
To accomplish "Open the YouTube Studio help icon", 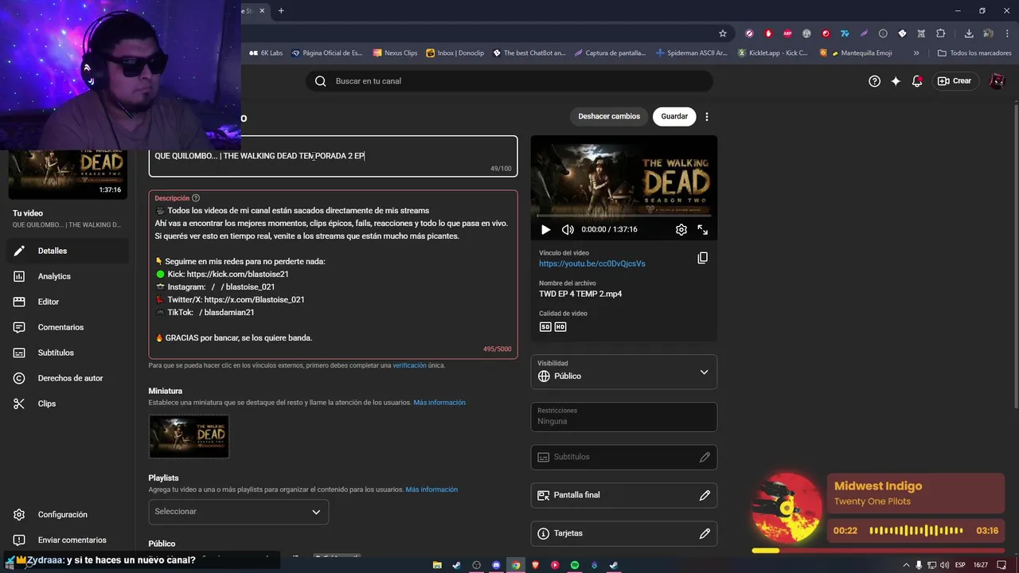I will pyautogui.click(x=874, y=81).
